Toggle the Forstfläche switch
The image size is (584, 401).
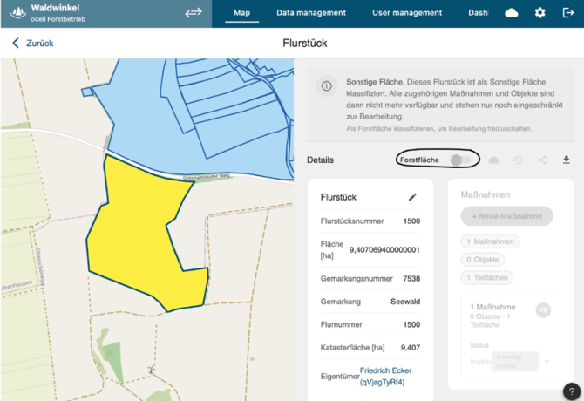460,160
